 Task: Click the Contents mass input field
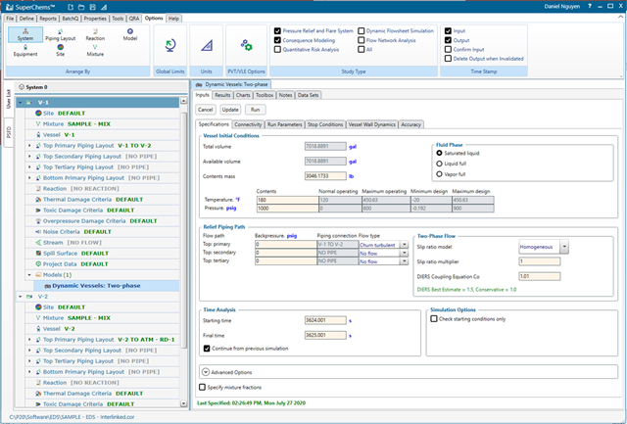pyautogui.click(x=325, y=176)
